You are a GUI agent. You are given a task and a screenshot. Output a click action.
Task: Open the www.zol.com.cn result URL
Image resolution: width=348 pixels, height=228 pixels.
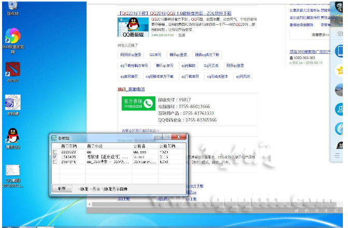tap(163, 35)
